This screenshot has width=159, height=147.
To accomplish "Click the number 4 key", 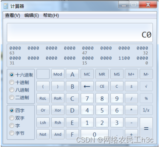I will pos(87,110).
